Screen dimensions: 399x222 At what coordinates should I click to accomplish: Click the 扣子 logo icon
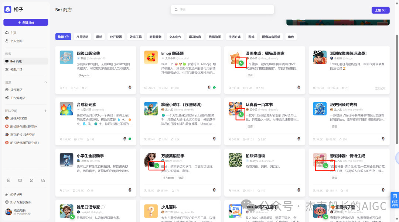point(8,9)
